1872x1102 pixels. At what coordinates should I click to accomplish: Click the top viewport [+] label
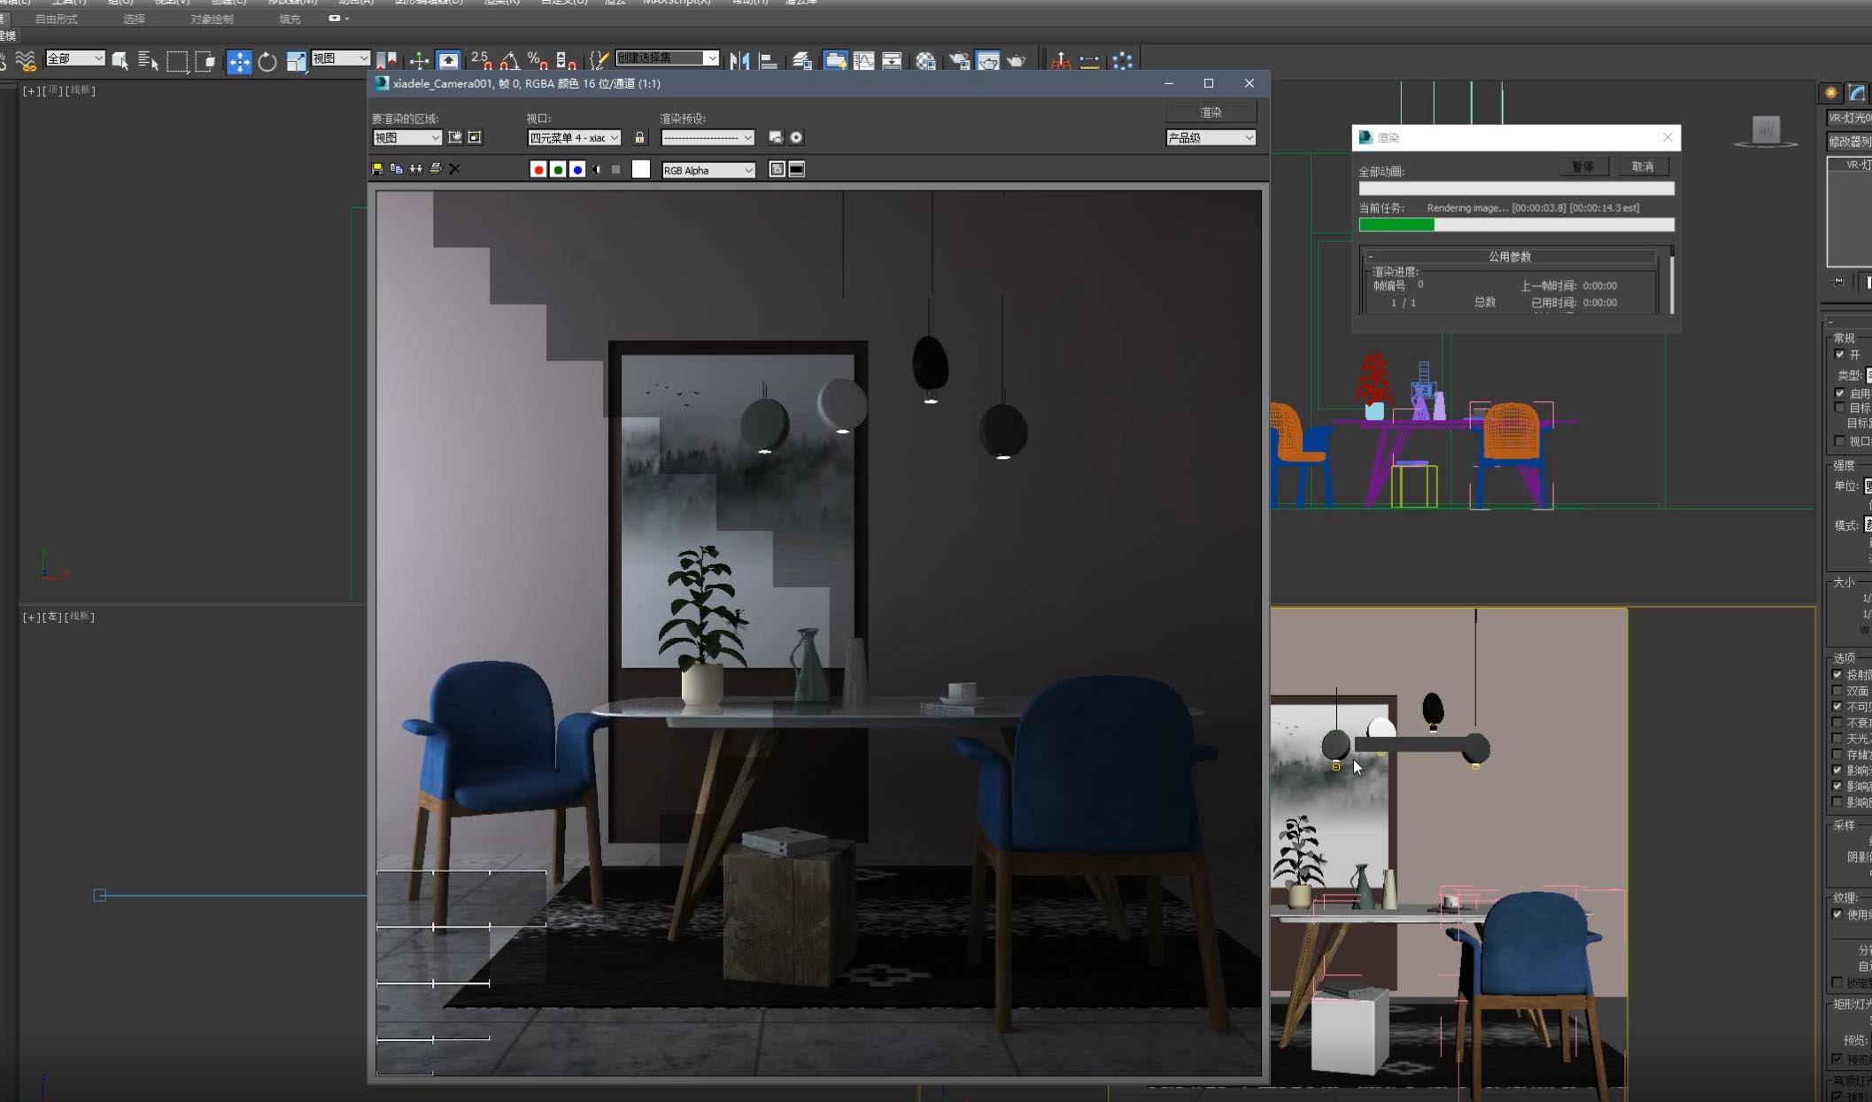pos(31,90)
